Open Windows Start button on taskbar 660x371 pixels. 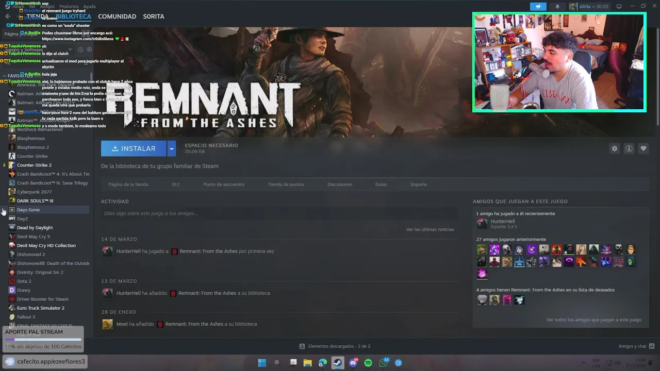point(262,363)
